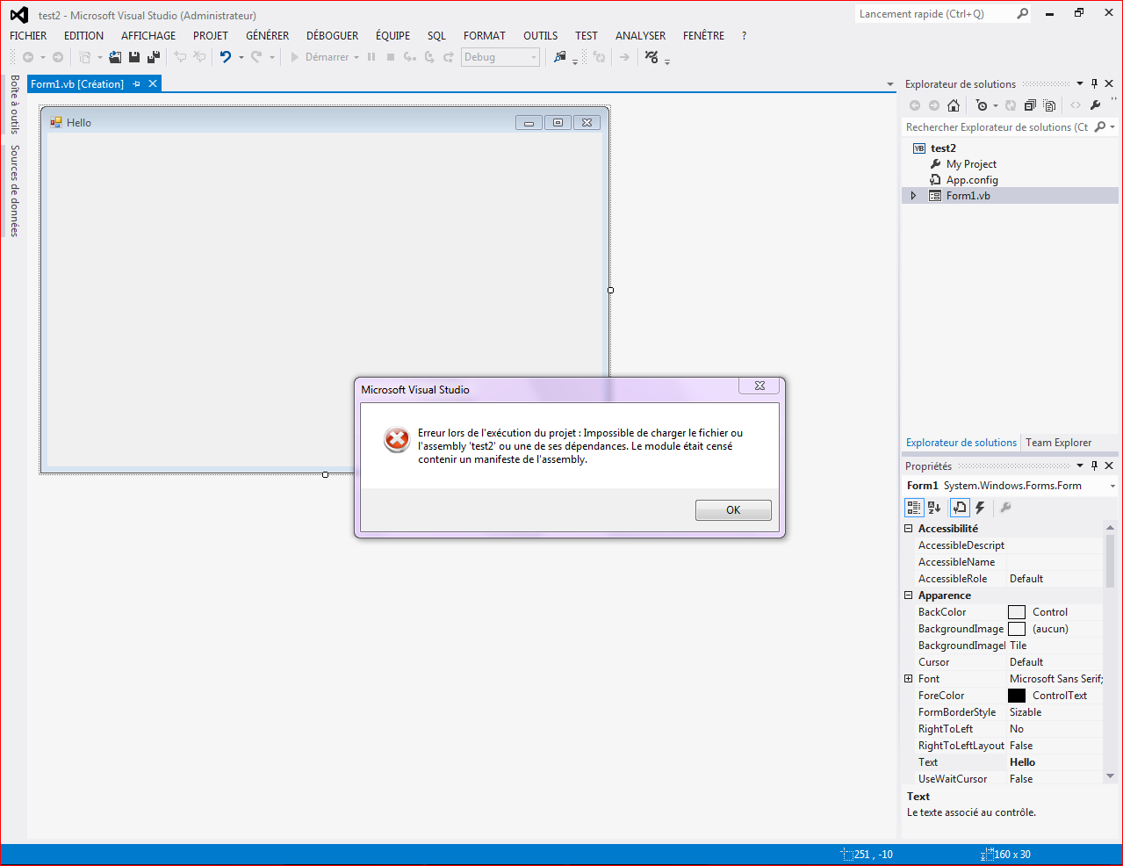Show Events lightning icon in Propriétés
Screen dimensions: 1123x866
coord(980,508)
